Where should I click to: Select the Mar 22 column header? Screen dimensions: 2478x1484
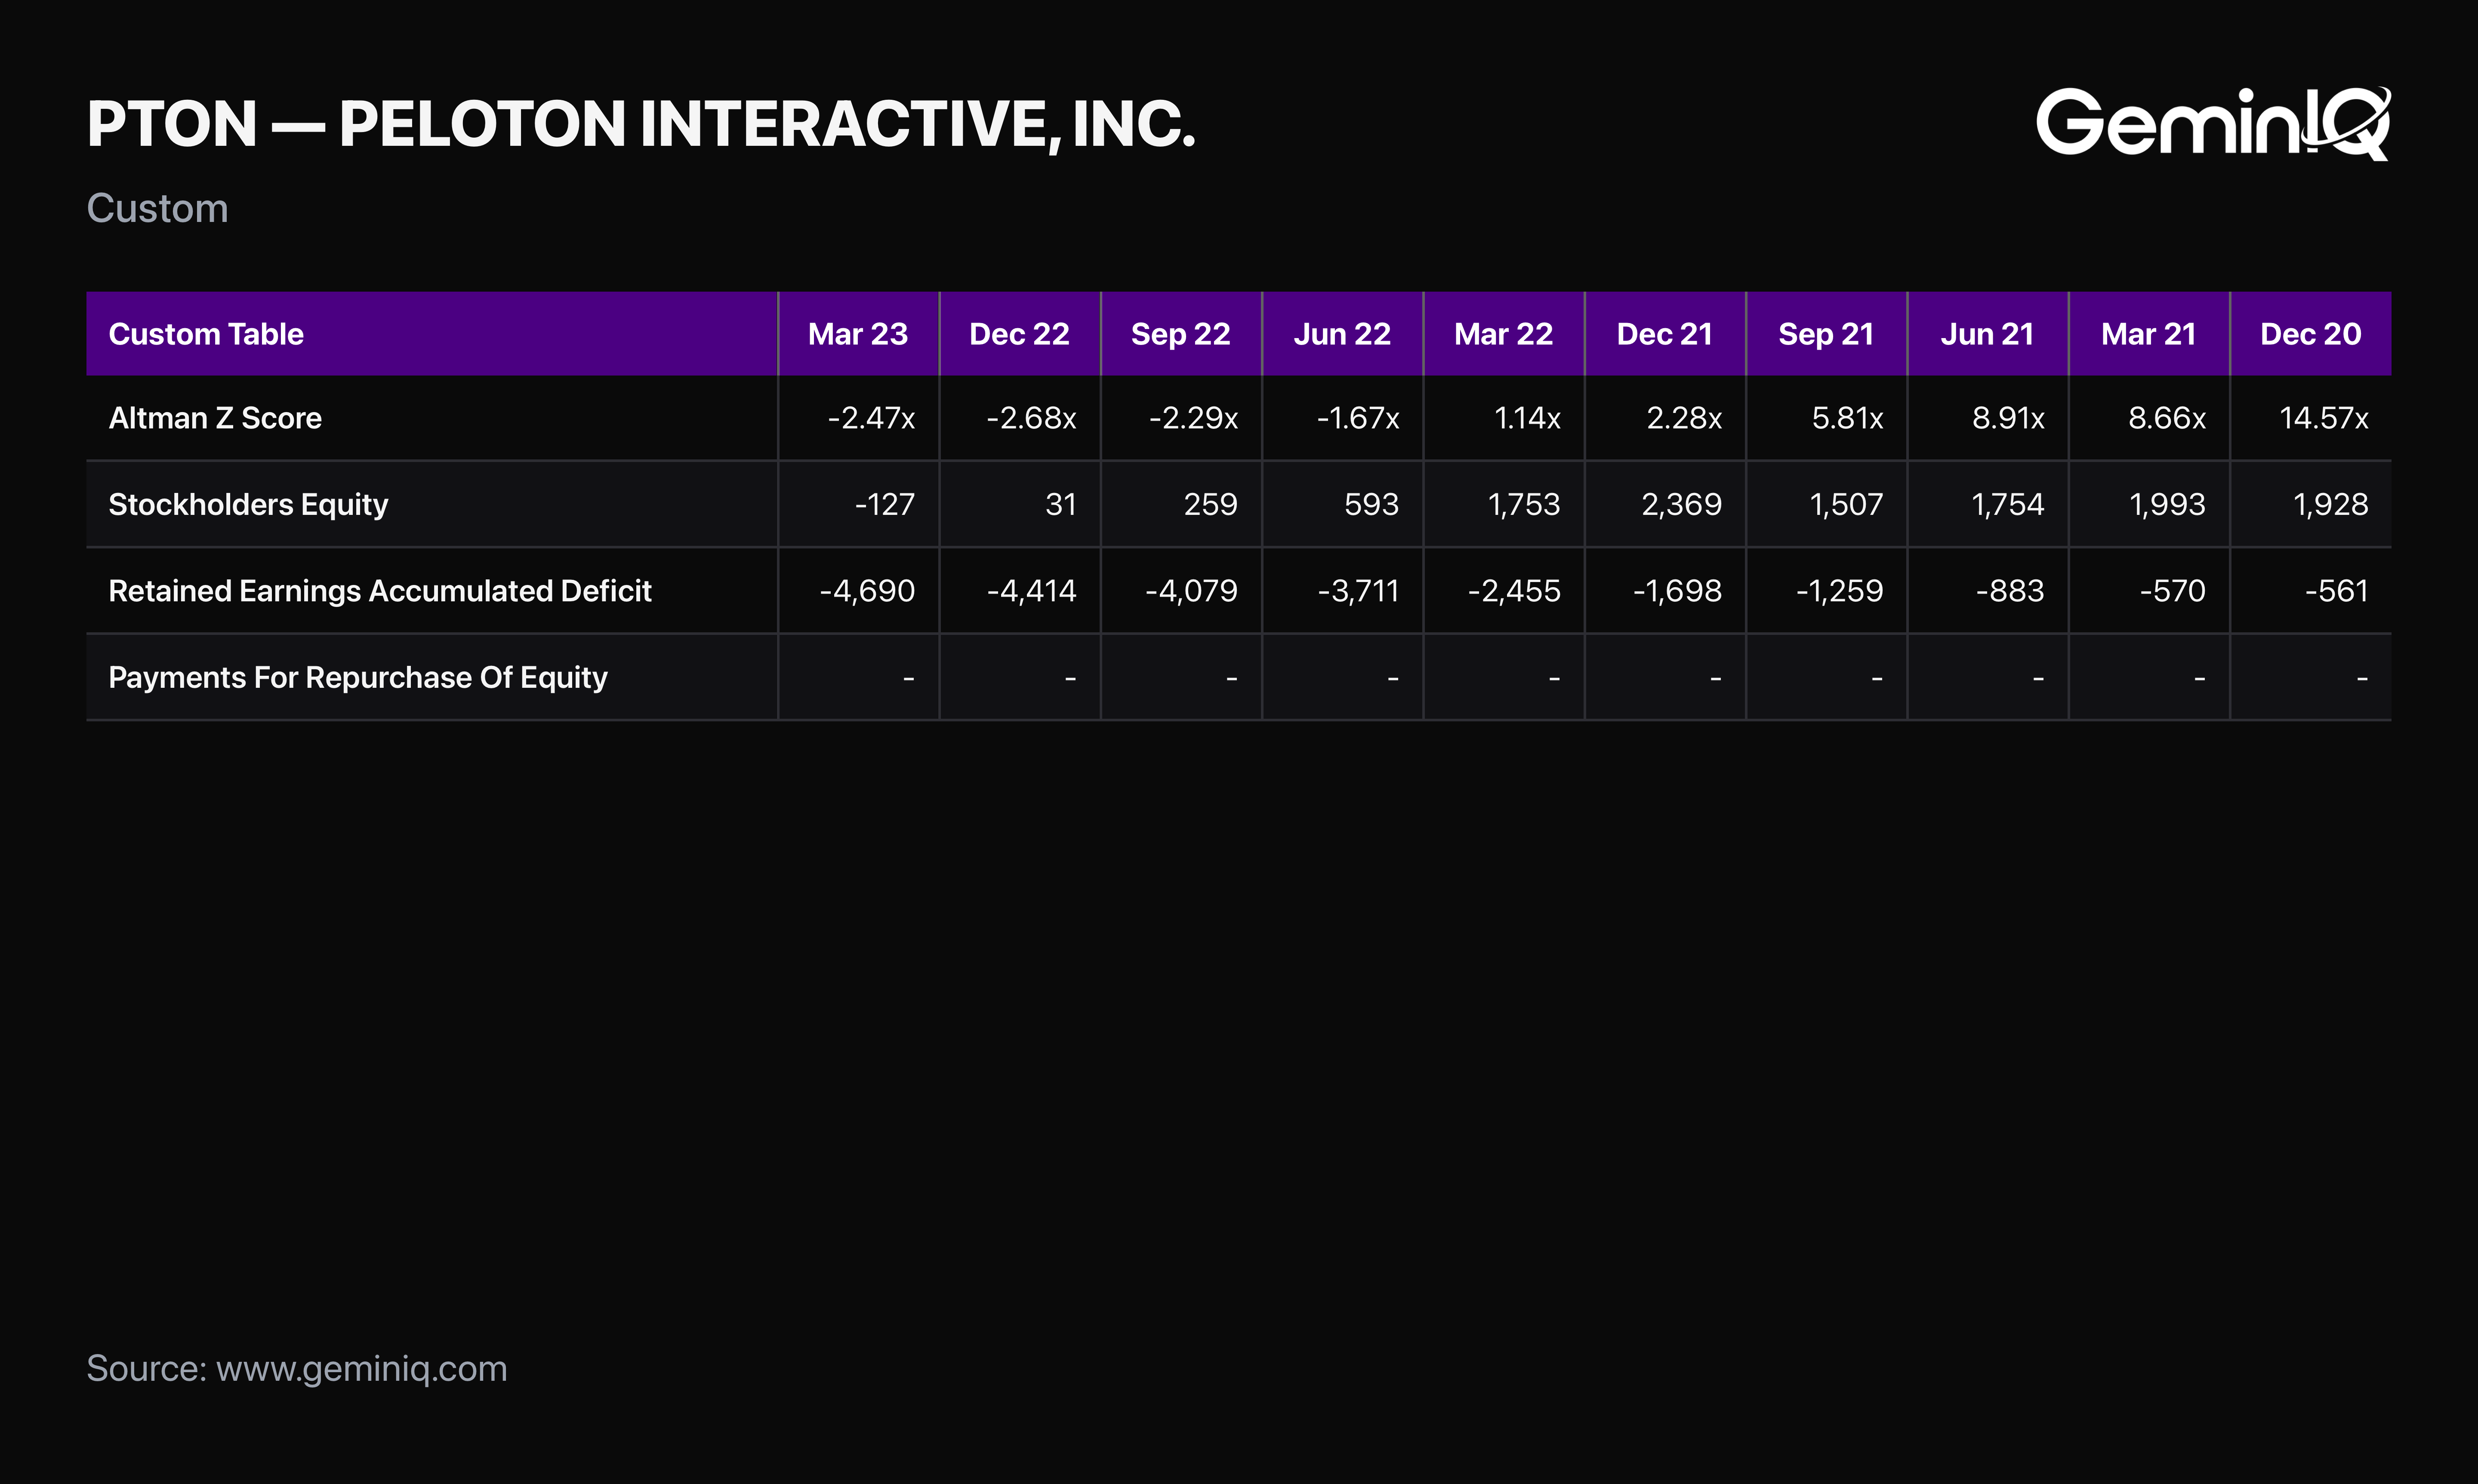point(1503,334)
